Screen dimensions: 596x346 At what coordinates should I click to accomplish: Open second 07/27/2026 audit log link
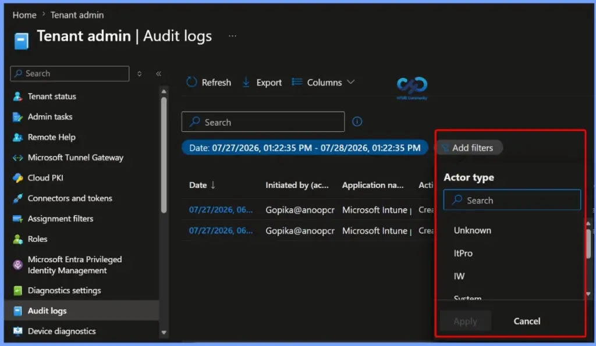pos(221,230)
